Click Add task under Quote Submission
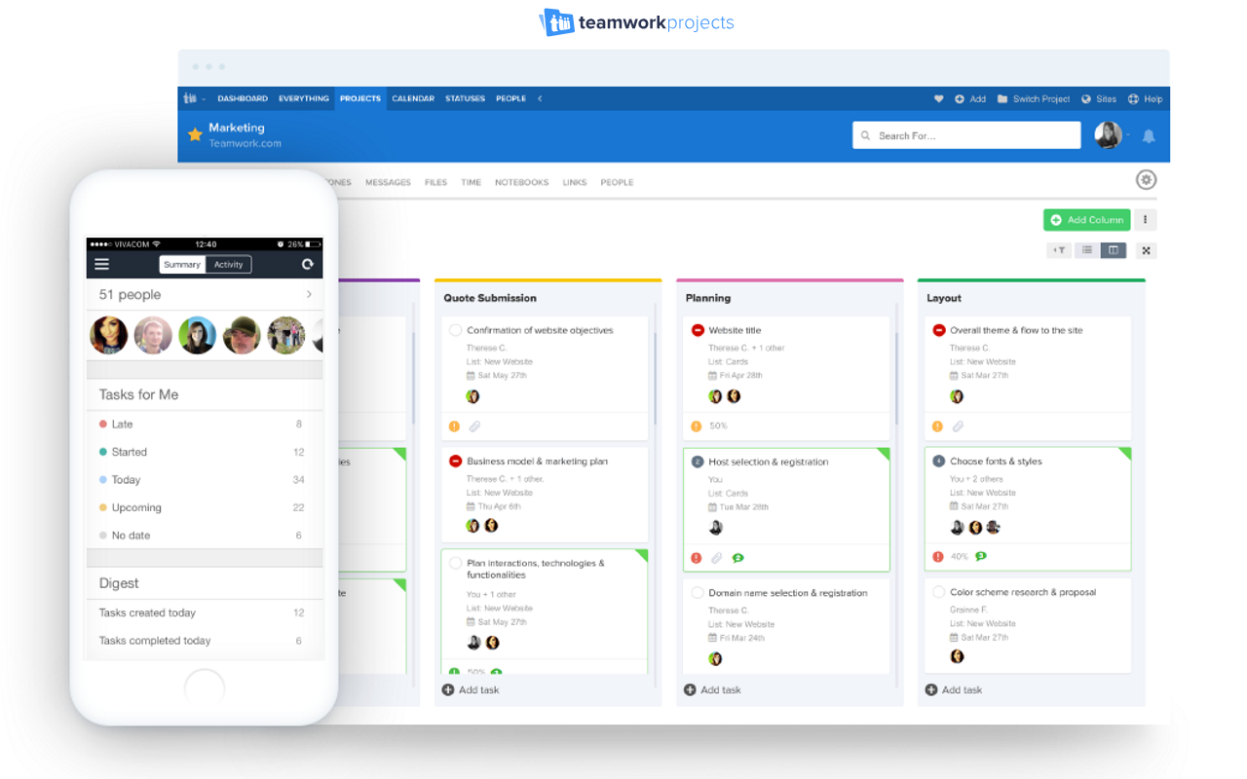This screenshot has width=1247, height=779. (x=471, y=689)
